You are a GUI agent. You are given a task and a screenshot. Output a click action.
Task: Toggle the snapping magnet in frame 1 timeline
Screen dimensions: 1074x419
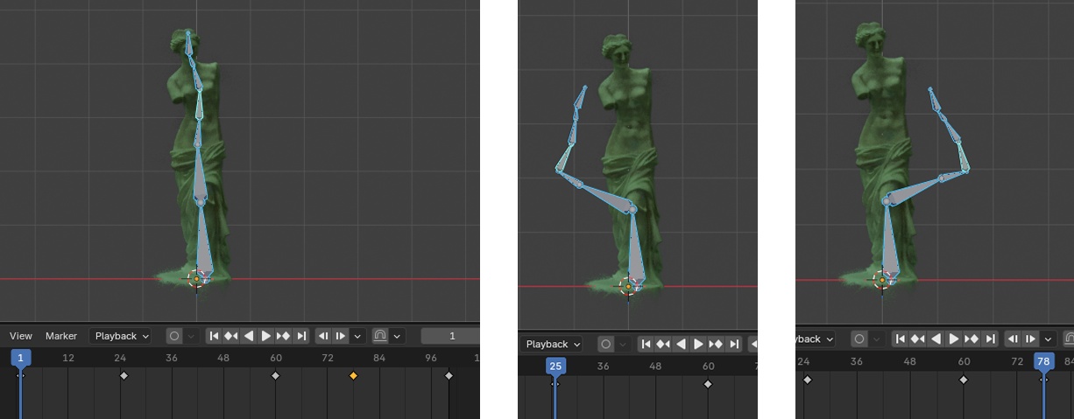tap(380, 336)
